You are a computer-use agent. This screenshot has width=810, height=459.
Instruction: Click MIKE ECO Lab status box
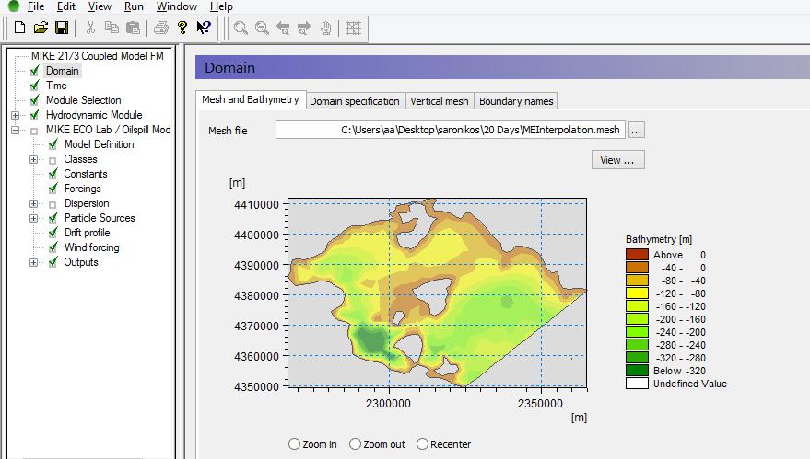[x=34, y=131]
